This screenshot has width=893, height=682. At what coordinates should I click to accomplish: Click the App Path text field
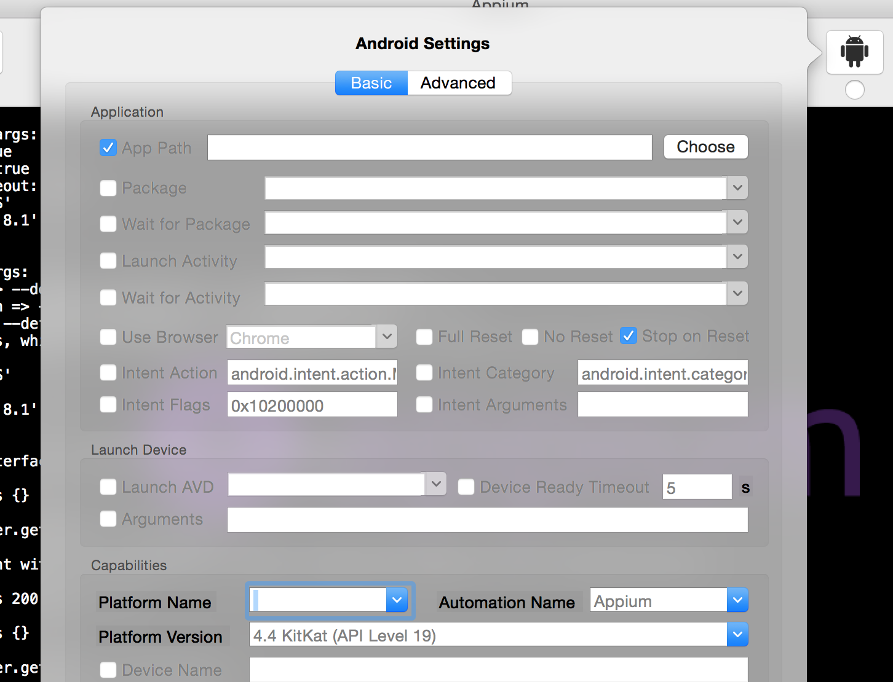pos(430,147)
